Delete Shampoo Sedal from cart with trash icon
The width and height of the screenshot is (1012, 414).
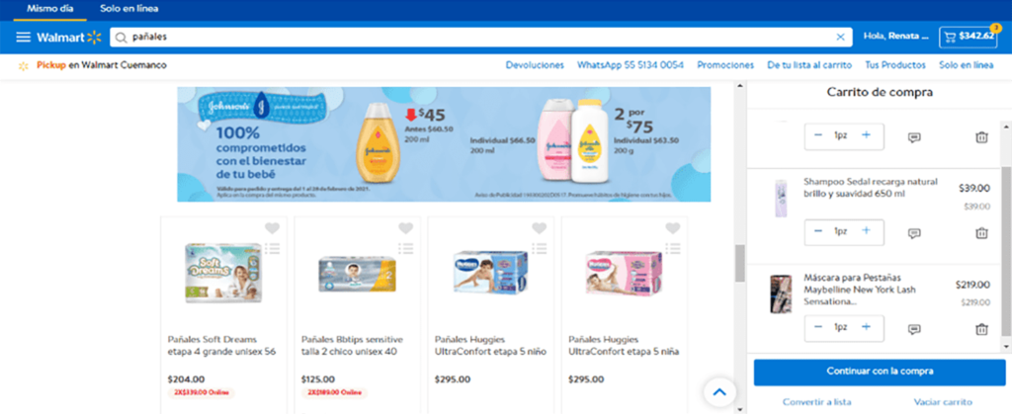click(x=981, y=233)
